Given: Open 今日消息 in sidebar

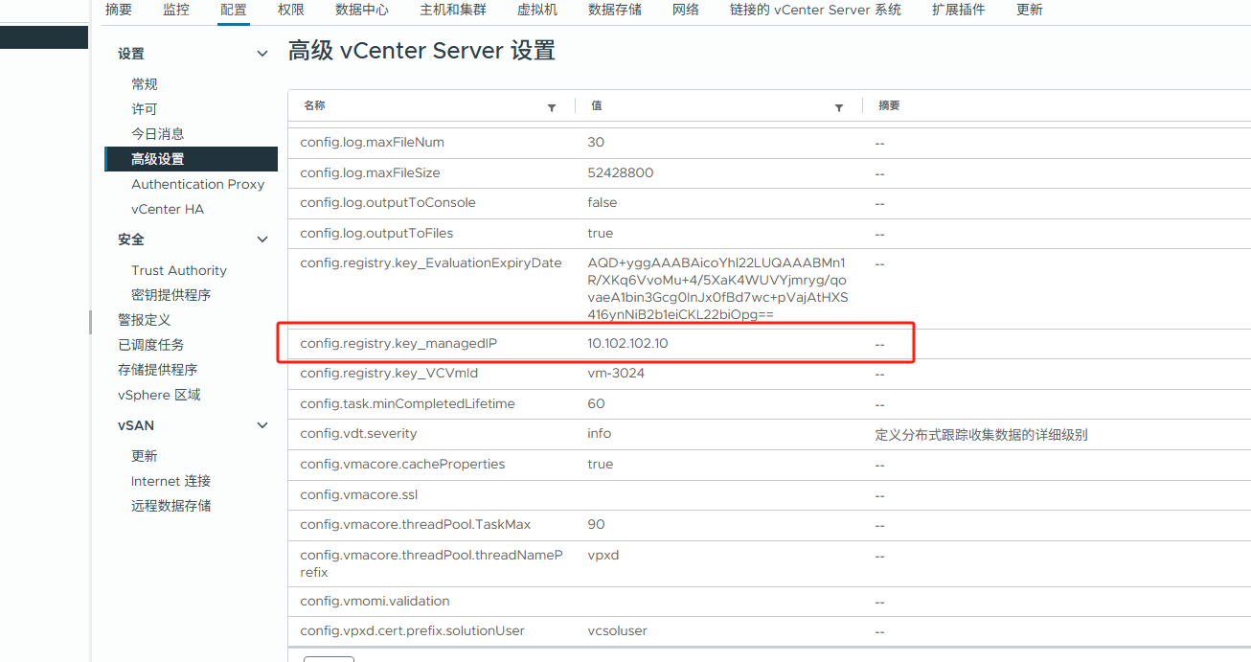Looking at the screenshot, I should pyautogui.click(x=158, y=134).
